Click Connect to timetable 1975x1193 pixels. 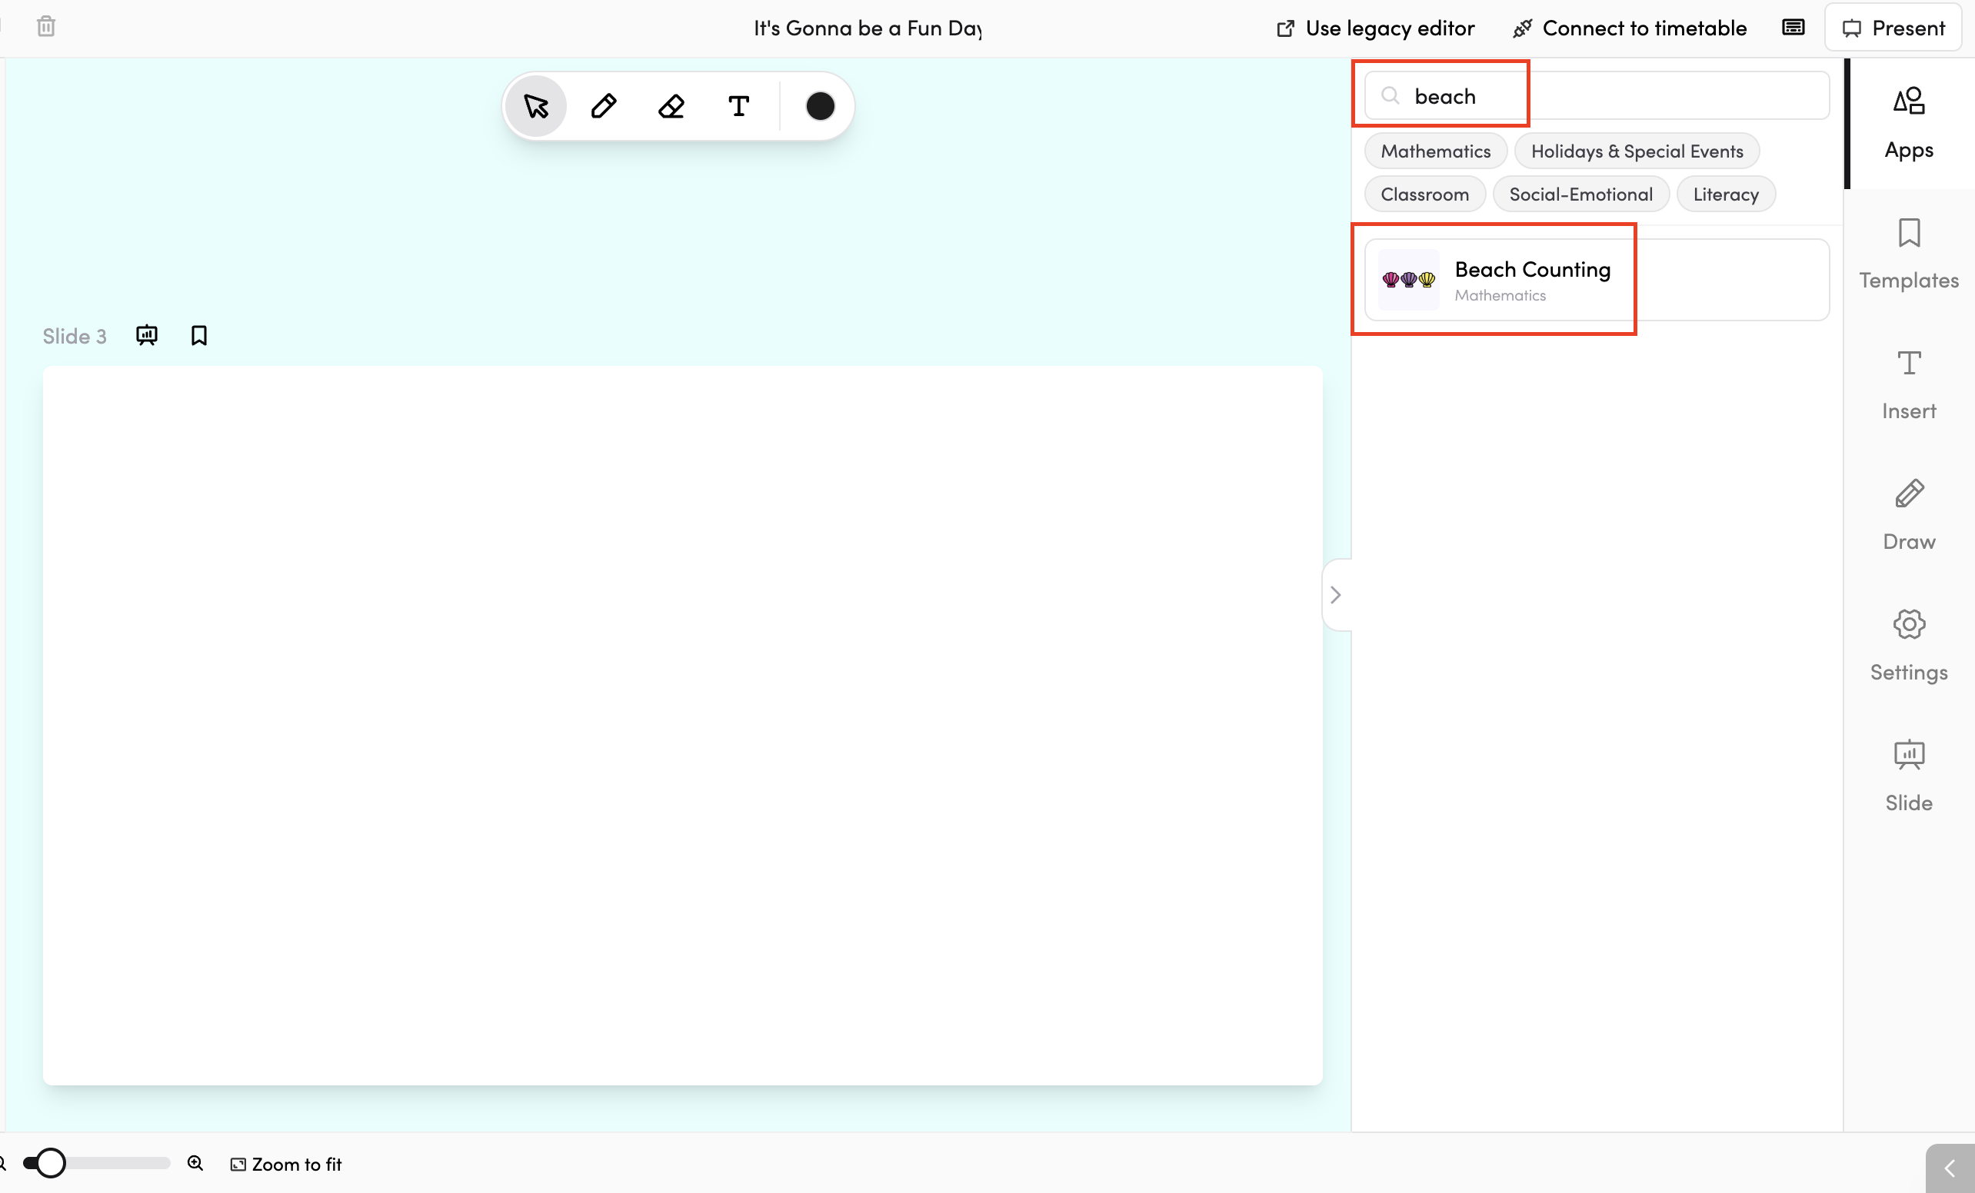(1630, 28)
